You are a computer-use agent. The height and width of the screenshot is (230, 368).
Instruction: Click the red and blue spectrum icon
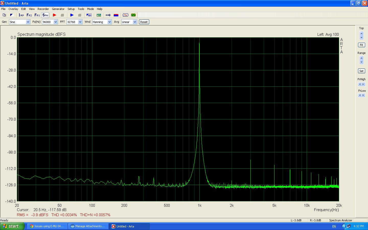click(x=116, y=15)
